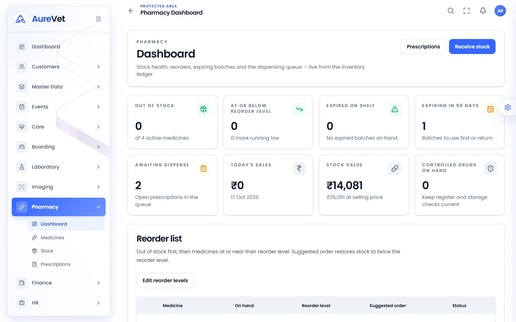Expand the Customers sidebar section

59,67
